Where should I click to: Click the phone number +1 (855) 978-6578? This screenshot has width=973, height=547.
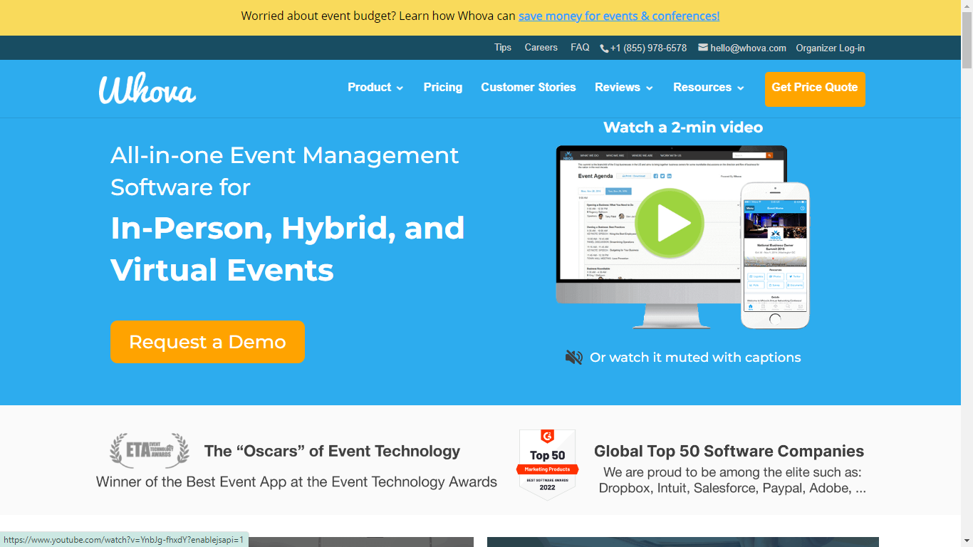(x=649, y=48)
